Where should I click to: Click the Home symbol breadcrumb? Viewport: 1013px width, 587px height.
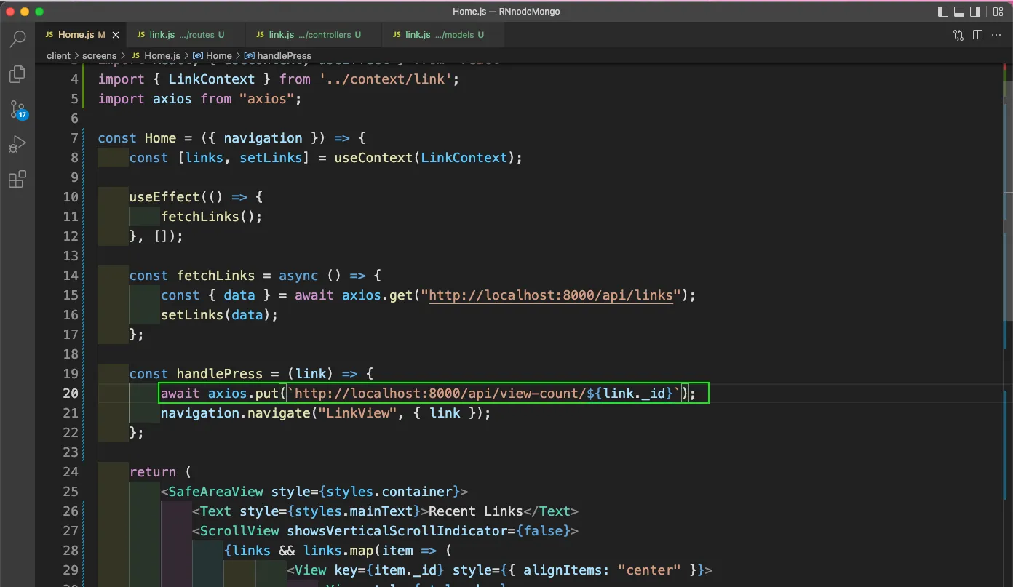[x=212, y=55]
